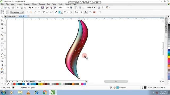Select the Drop Shadow tool
Screen dimensions: 170x95
point(2,61)
